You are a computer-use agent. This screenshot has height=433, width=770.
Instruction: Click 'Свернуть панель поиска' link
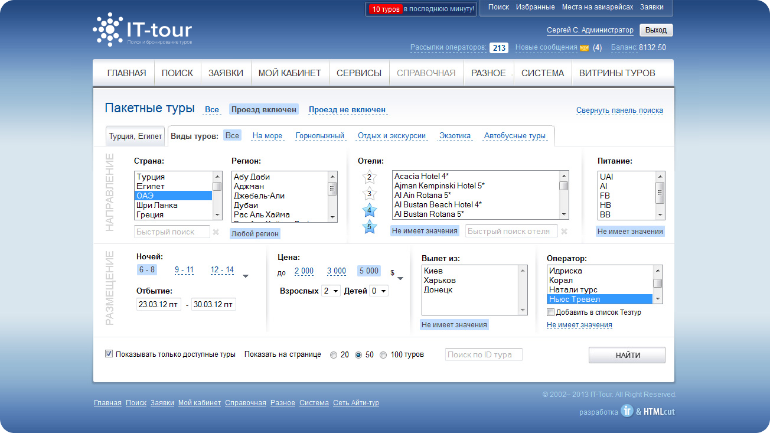[619, 110]
